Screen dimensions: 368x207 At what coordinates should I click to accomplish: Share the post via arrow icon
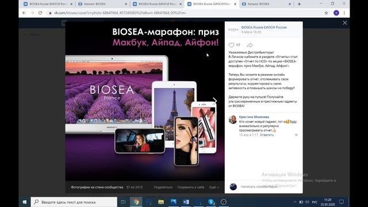click(x=250, y=45)
